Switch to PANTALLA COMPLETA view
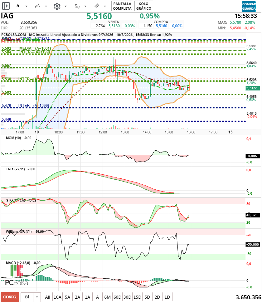Viewport: 262px width, 304px height. point(122,6)
